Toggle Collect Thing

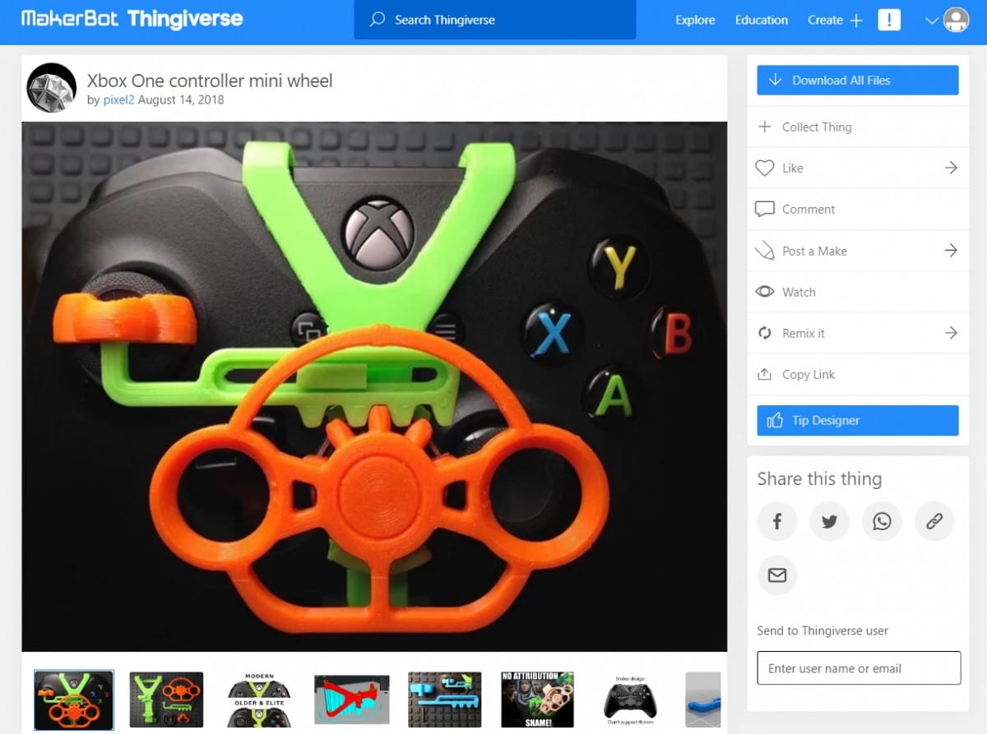point(767,127)
